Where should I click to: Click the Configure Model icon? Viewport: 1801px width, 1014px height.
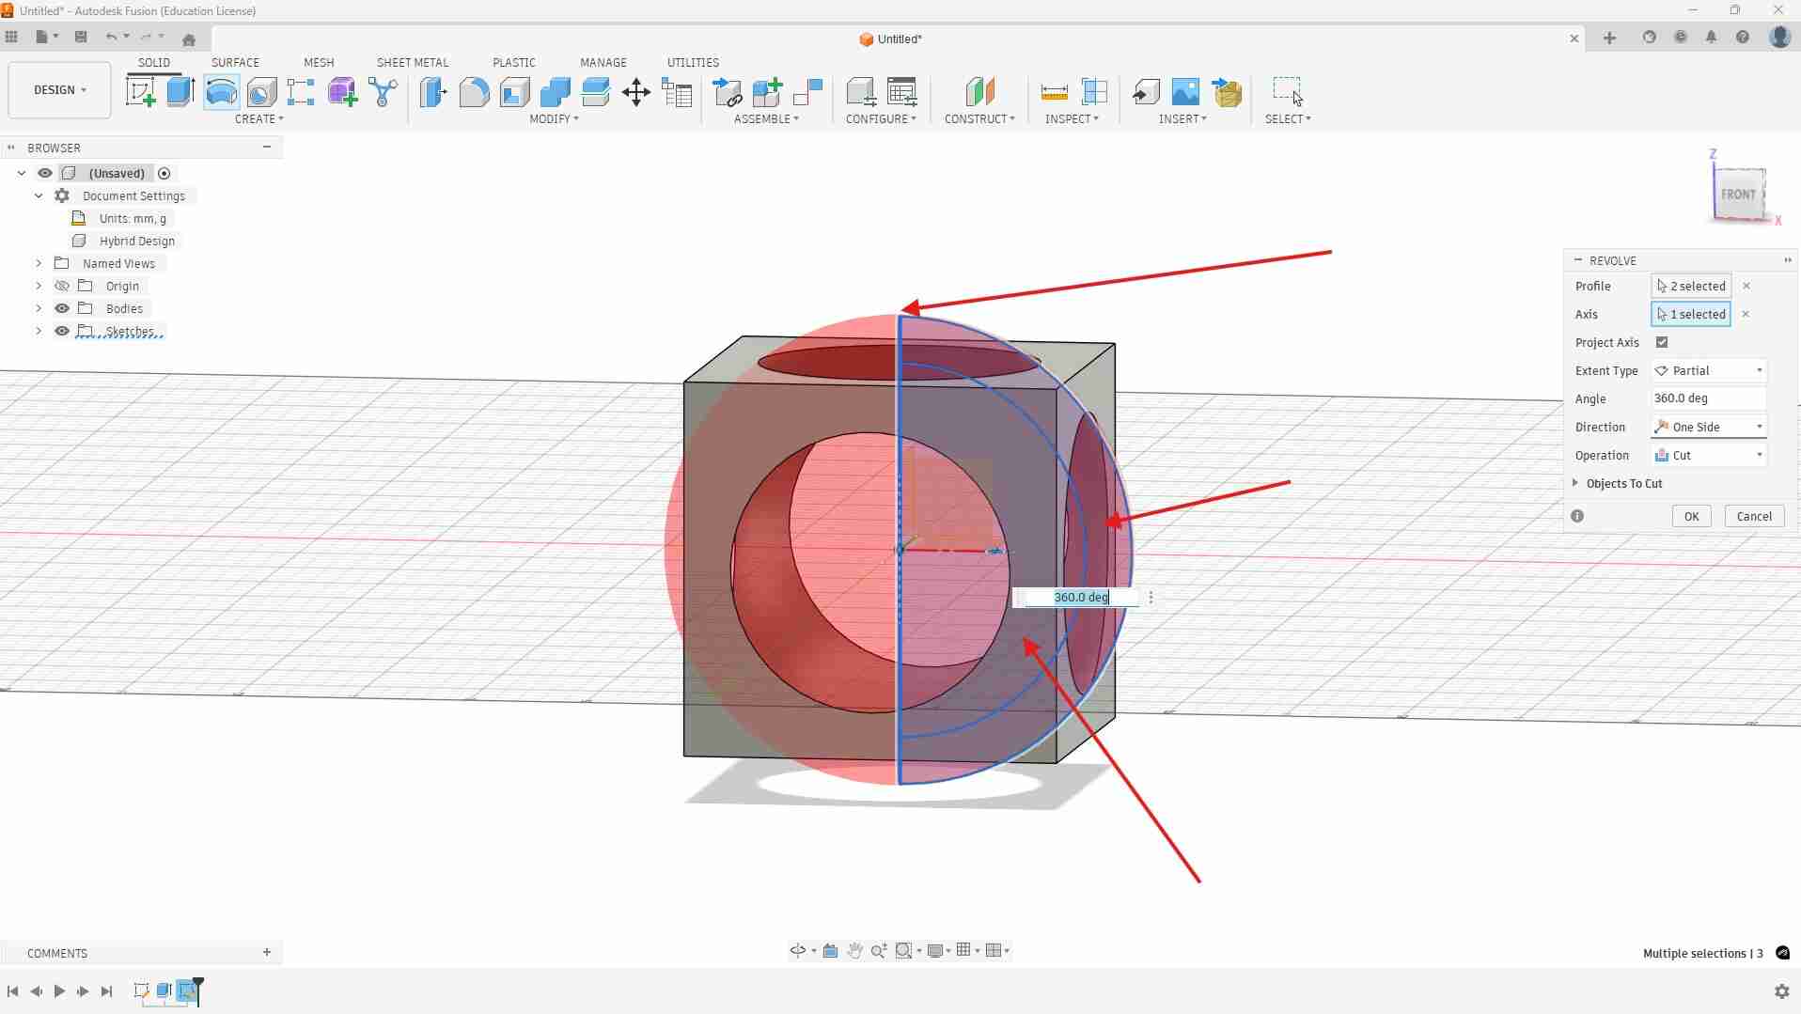pos(861,92)
